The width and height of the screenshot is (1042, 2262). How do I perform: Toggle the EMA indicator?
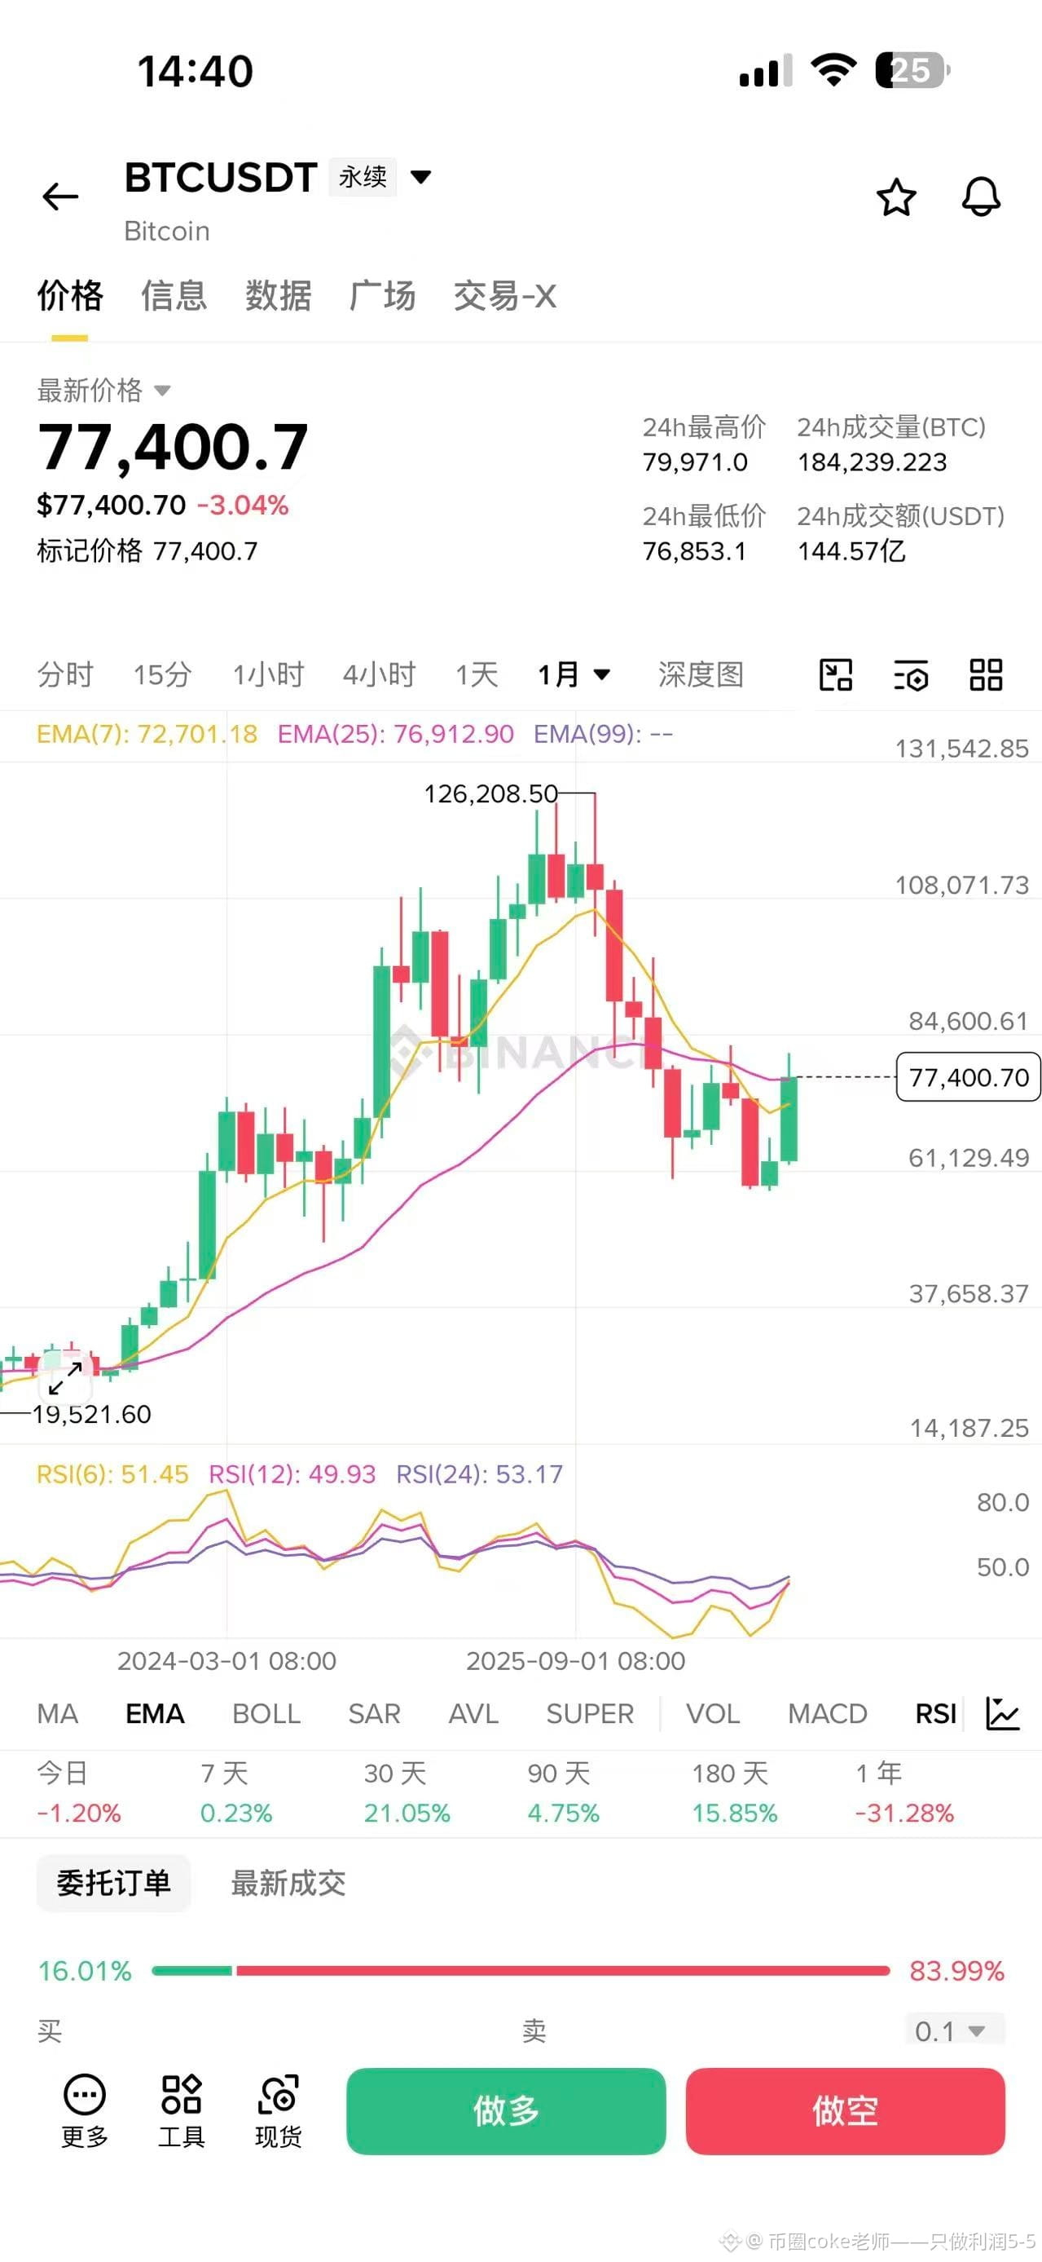(156, 1713)
